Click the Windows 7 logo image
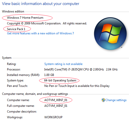Viewport: 129px width, 122px height. (110, 34)
